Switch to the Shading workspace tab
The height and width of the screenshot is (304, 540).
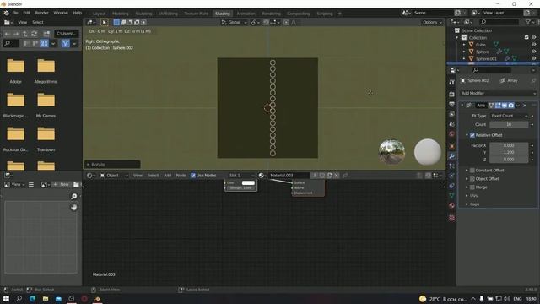pyautogui.click(x=223, y=14)
